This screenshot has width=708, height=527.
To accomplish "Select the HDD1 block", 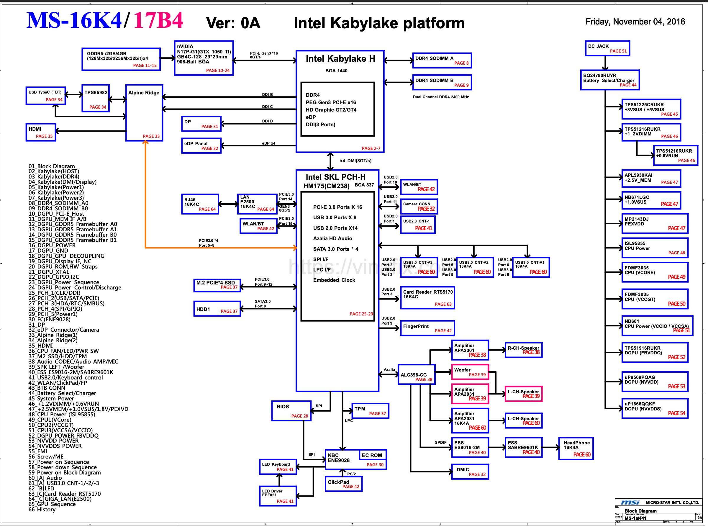I will point(217,309).
